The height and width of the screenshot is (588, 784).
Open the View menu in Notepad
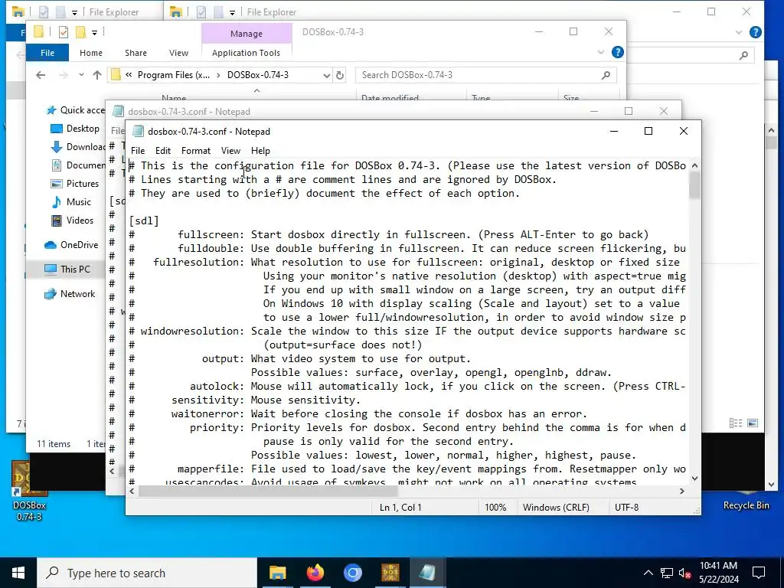(230, 151)
